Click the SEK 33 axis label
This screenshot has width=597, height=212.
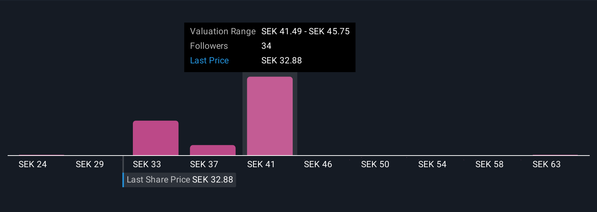point(147,164)
